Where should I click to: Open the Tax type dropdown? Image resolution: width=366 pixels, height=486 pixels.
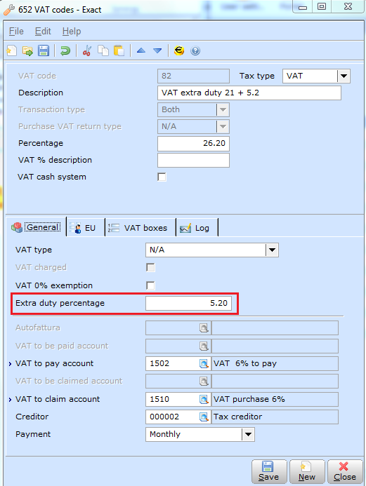coord(344,76)
